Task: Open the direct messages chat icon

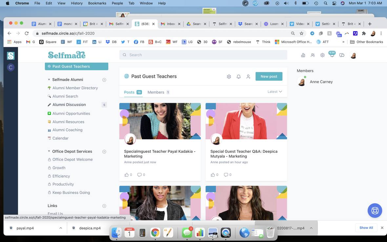Action: pos(342,55)
